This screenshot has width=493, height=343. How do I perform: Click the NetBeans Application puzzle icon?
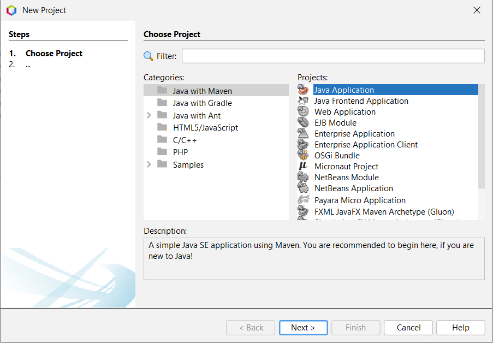pyautogui.click(x=304, y=188)
